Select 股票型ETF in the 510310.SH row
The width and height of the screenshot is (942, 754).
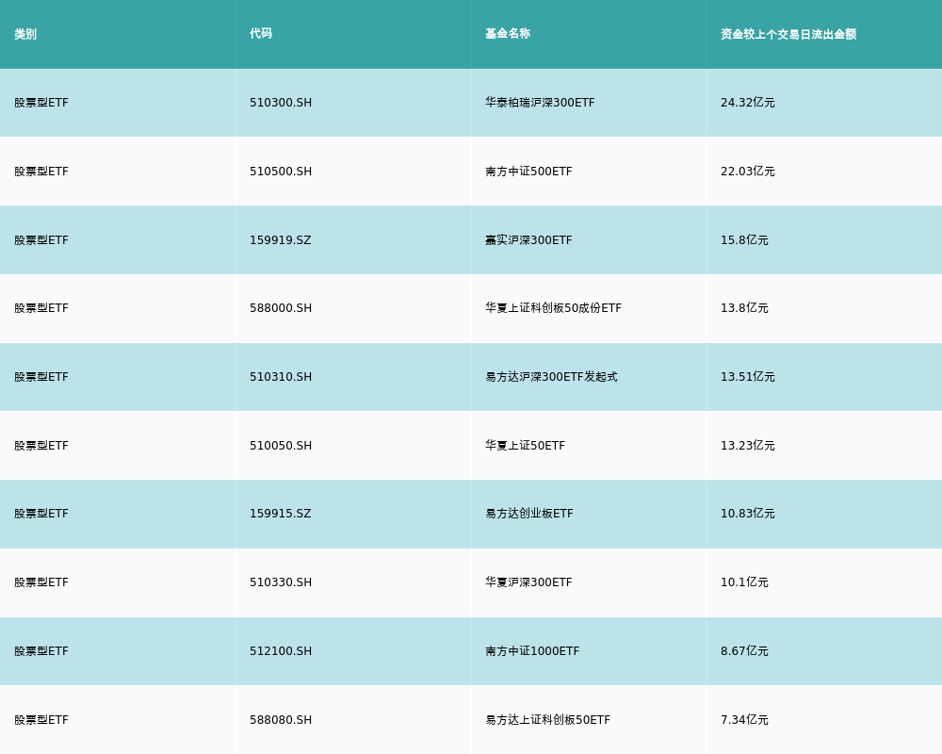pos(41,377)
